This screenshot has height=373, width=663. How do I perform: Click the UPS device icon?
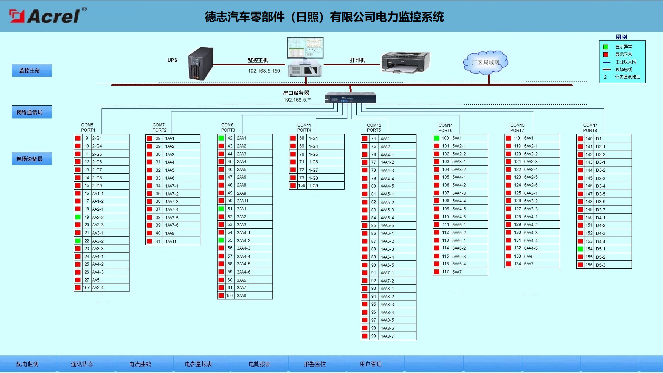point(201,64)
